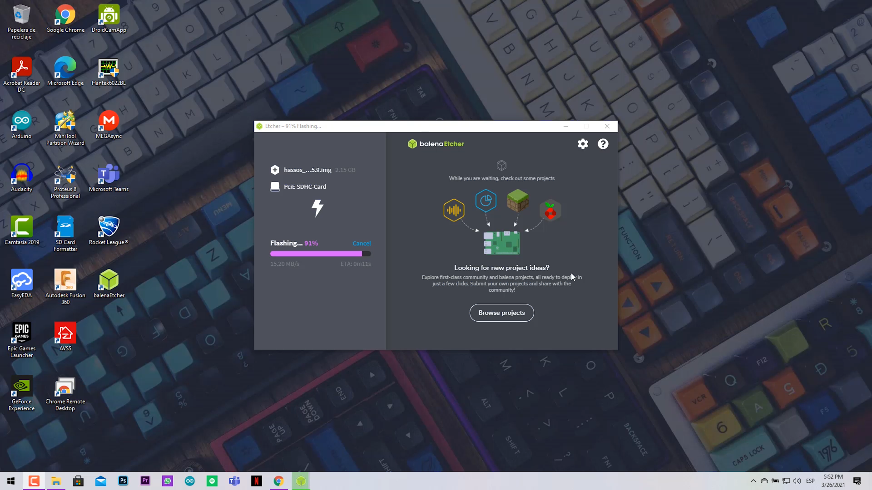This screenshot has width=872, height=490.
Task: Switch to Etcher taskbar icon
Action: (301, 481)
